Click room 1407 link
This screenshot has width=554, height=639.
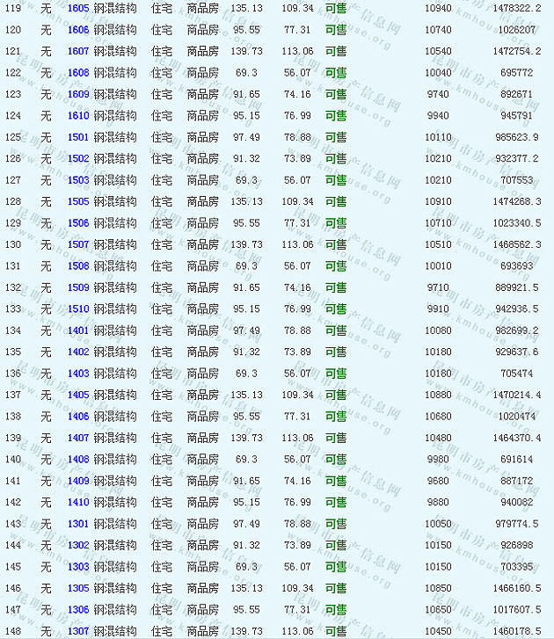(x=78, y=438)
